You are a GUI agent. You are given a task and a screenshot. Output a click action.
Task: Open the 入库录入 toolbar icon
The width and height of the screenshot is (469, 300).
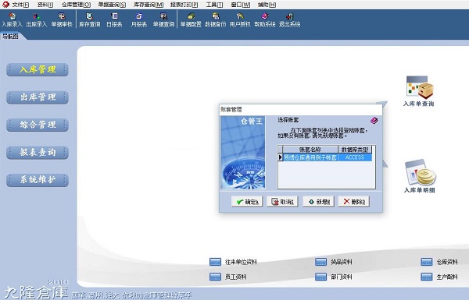[12, 19]
